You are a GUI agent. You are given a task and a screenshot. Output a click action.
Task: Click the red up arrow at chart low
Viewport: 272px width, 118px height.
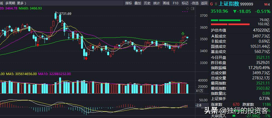(86, 58)
